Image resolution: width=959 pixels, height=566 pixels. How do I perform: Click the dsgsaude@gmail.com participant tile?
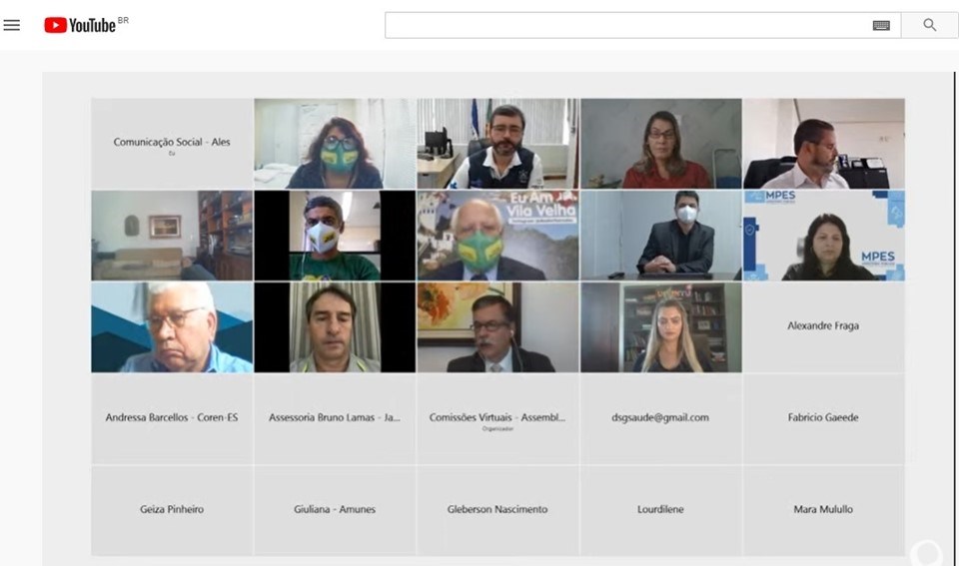tap(660, 418)
